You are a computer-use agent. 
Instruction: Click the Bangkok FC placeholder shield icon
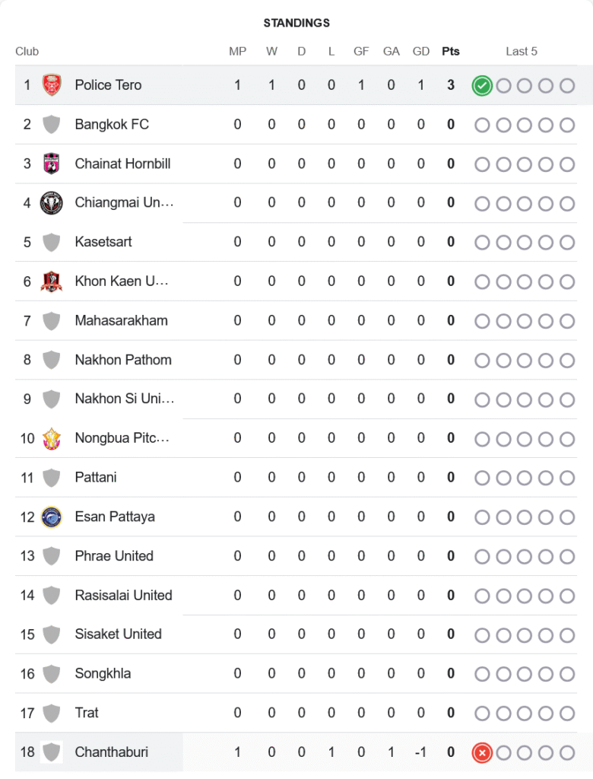(51, 124)
